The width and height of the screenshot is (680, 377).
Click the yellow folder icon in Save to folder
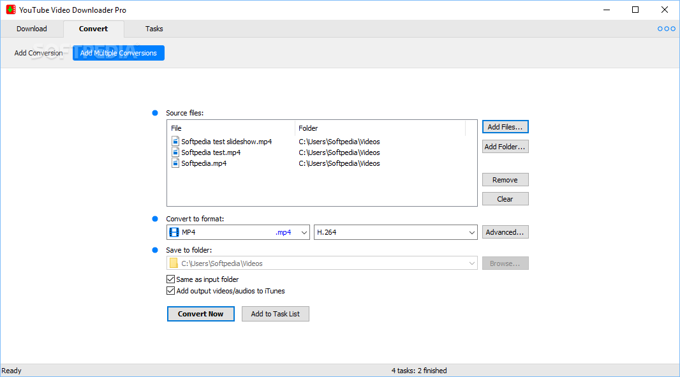[174, 263]
